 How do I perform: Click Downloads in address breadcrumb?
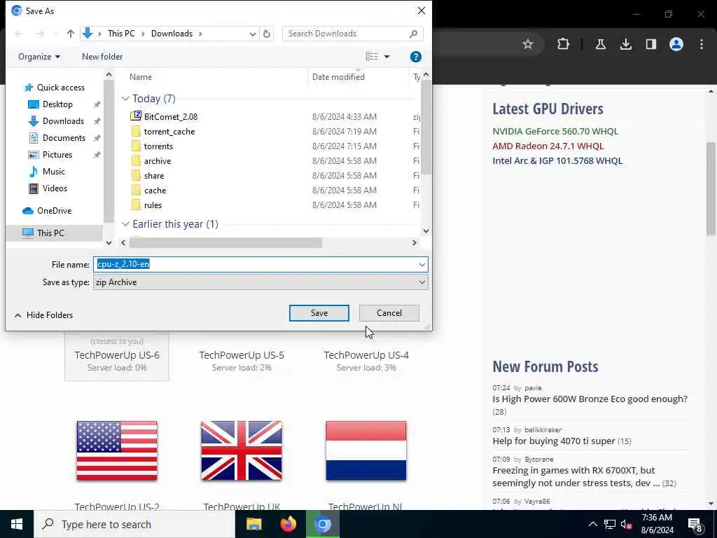[x=172, y=34]
